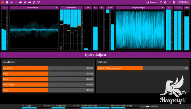
Task: Click the STEREO mode button
Action: click(183, 2)
